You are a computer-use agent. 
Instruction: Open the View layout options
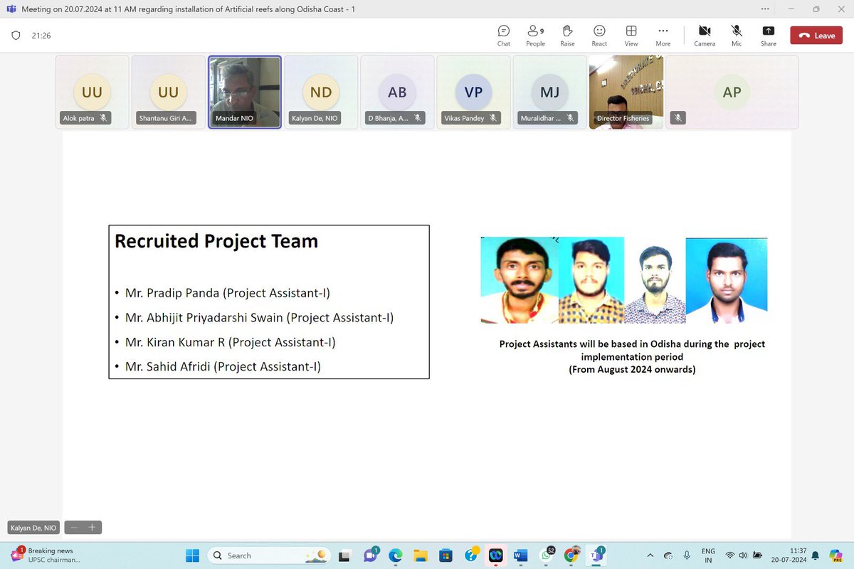click(x=631, y=36)
